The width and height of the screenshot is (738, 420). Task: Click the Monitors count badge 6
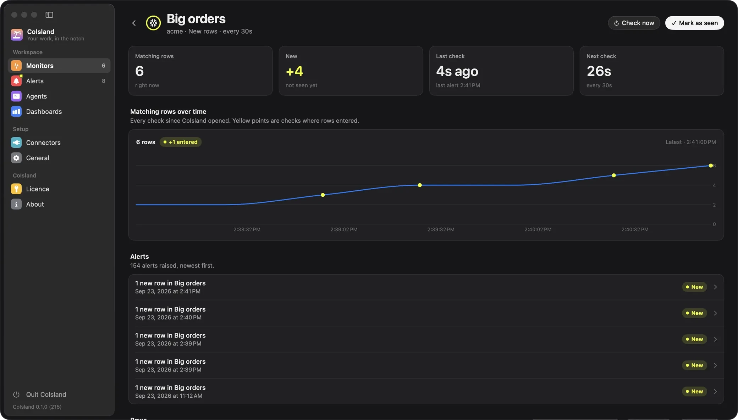[104, 66]
